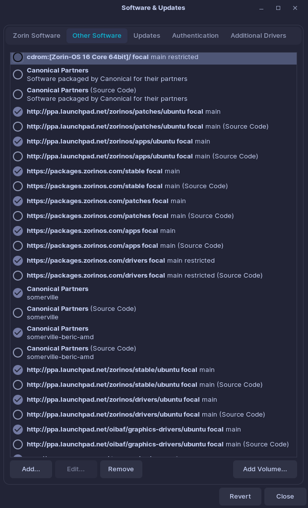Toggle Canonical Partners somerville-beric-amd checkbox
This screenshot has width=308, height=508.
coord(18,333)
